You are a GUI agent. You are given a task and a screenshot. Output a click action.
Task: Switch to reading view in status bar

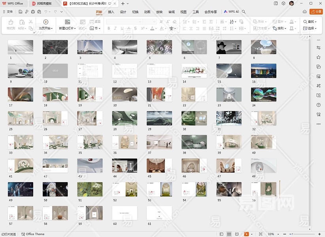point(238,234)
